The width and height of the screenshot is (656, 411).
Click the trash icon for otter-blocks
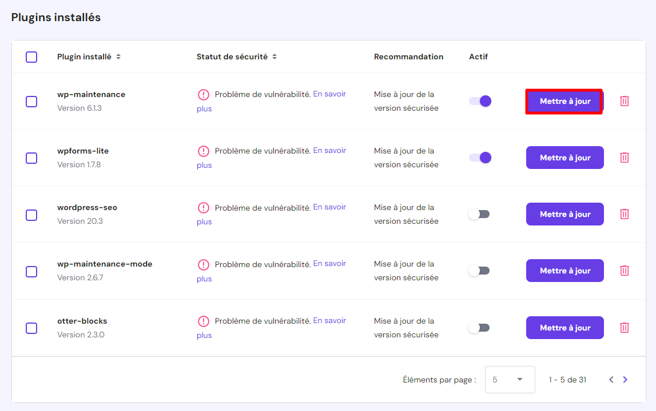pyautogui.click(x=624, y=328)
